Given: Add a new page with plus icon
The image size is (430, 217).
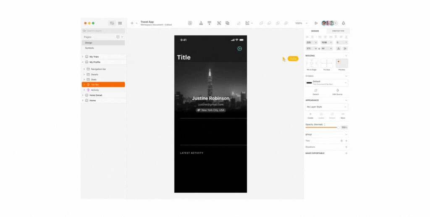Looking at the screenshot, I should coord(118,37).
